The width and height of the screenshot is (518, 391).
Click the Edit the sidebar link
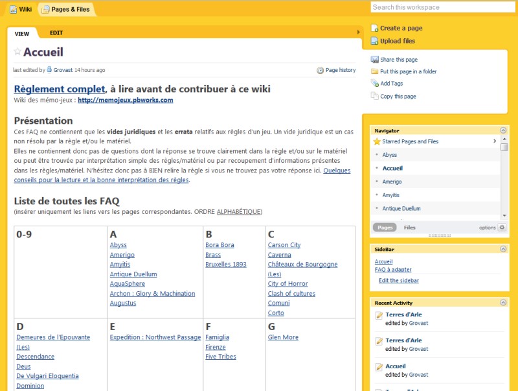click(x=399, y=280)
